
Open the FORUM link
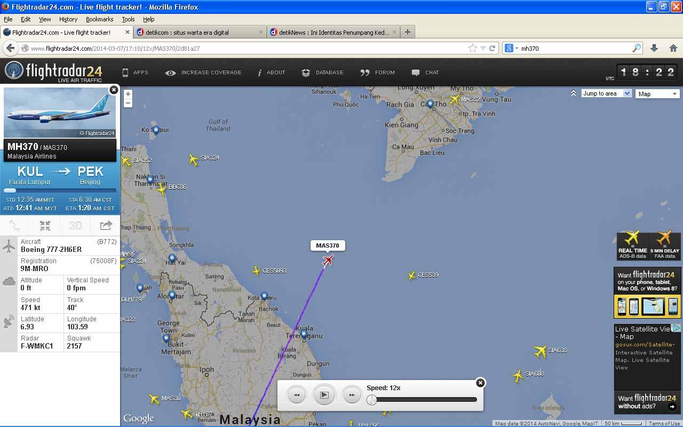(378, 73)
